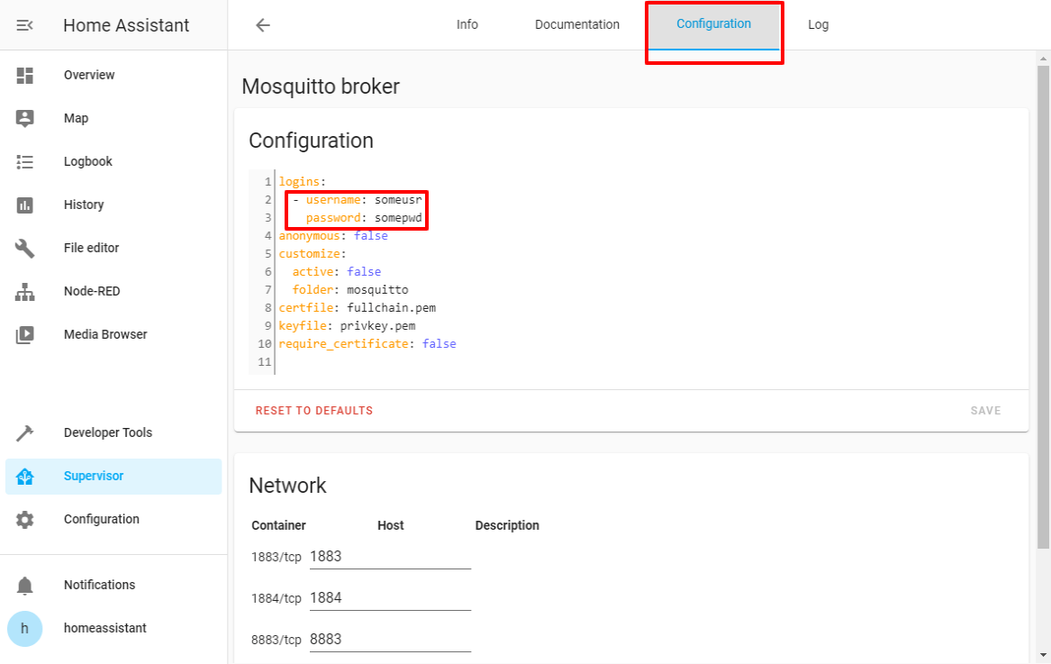Click Reset to Defaults button
Viewport: 1051px width, 664px height.
(313, 411)
